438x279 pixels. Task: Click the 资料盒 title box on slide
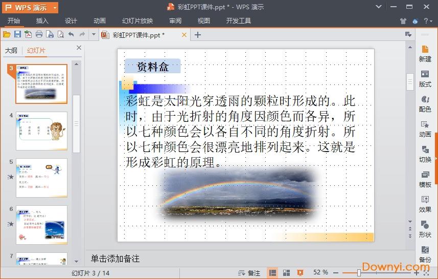[152, 67]
